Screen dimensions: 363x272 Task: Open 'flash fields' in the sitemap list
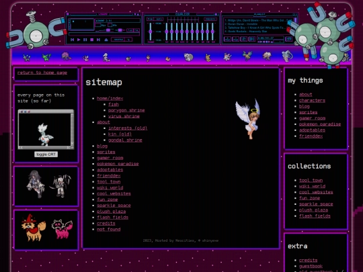coord(112,218)
